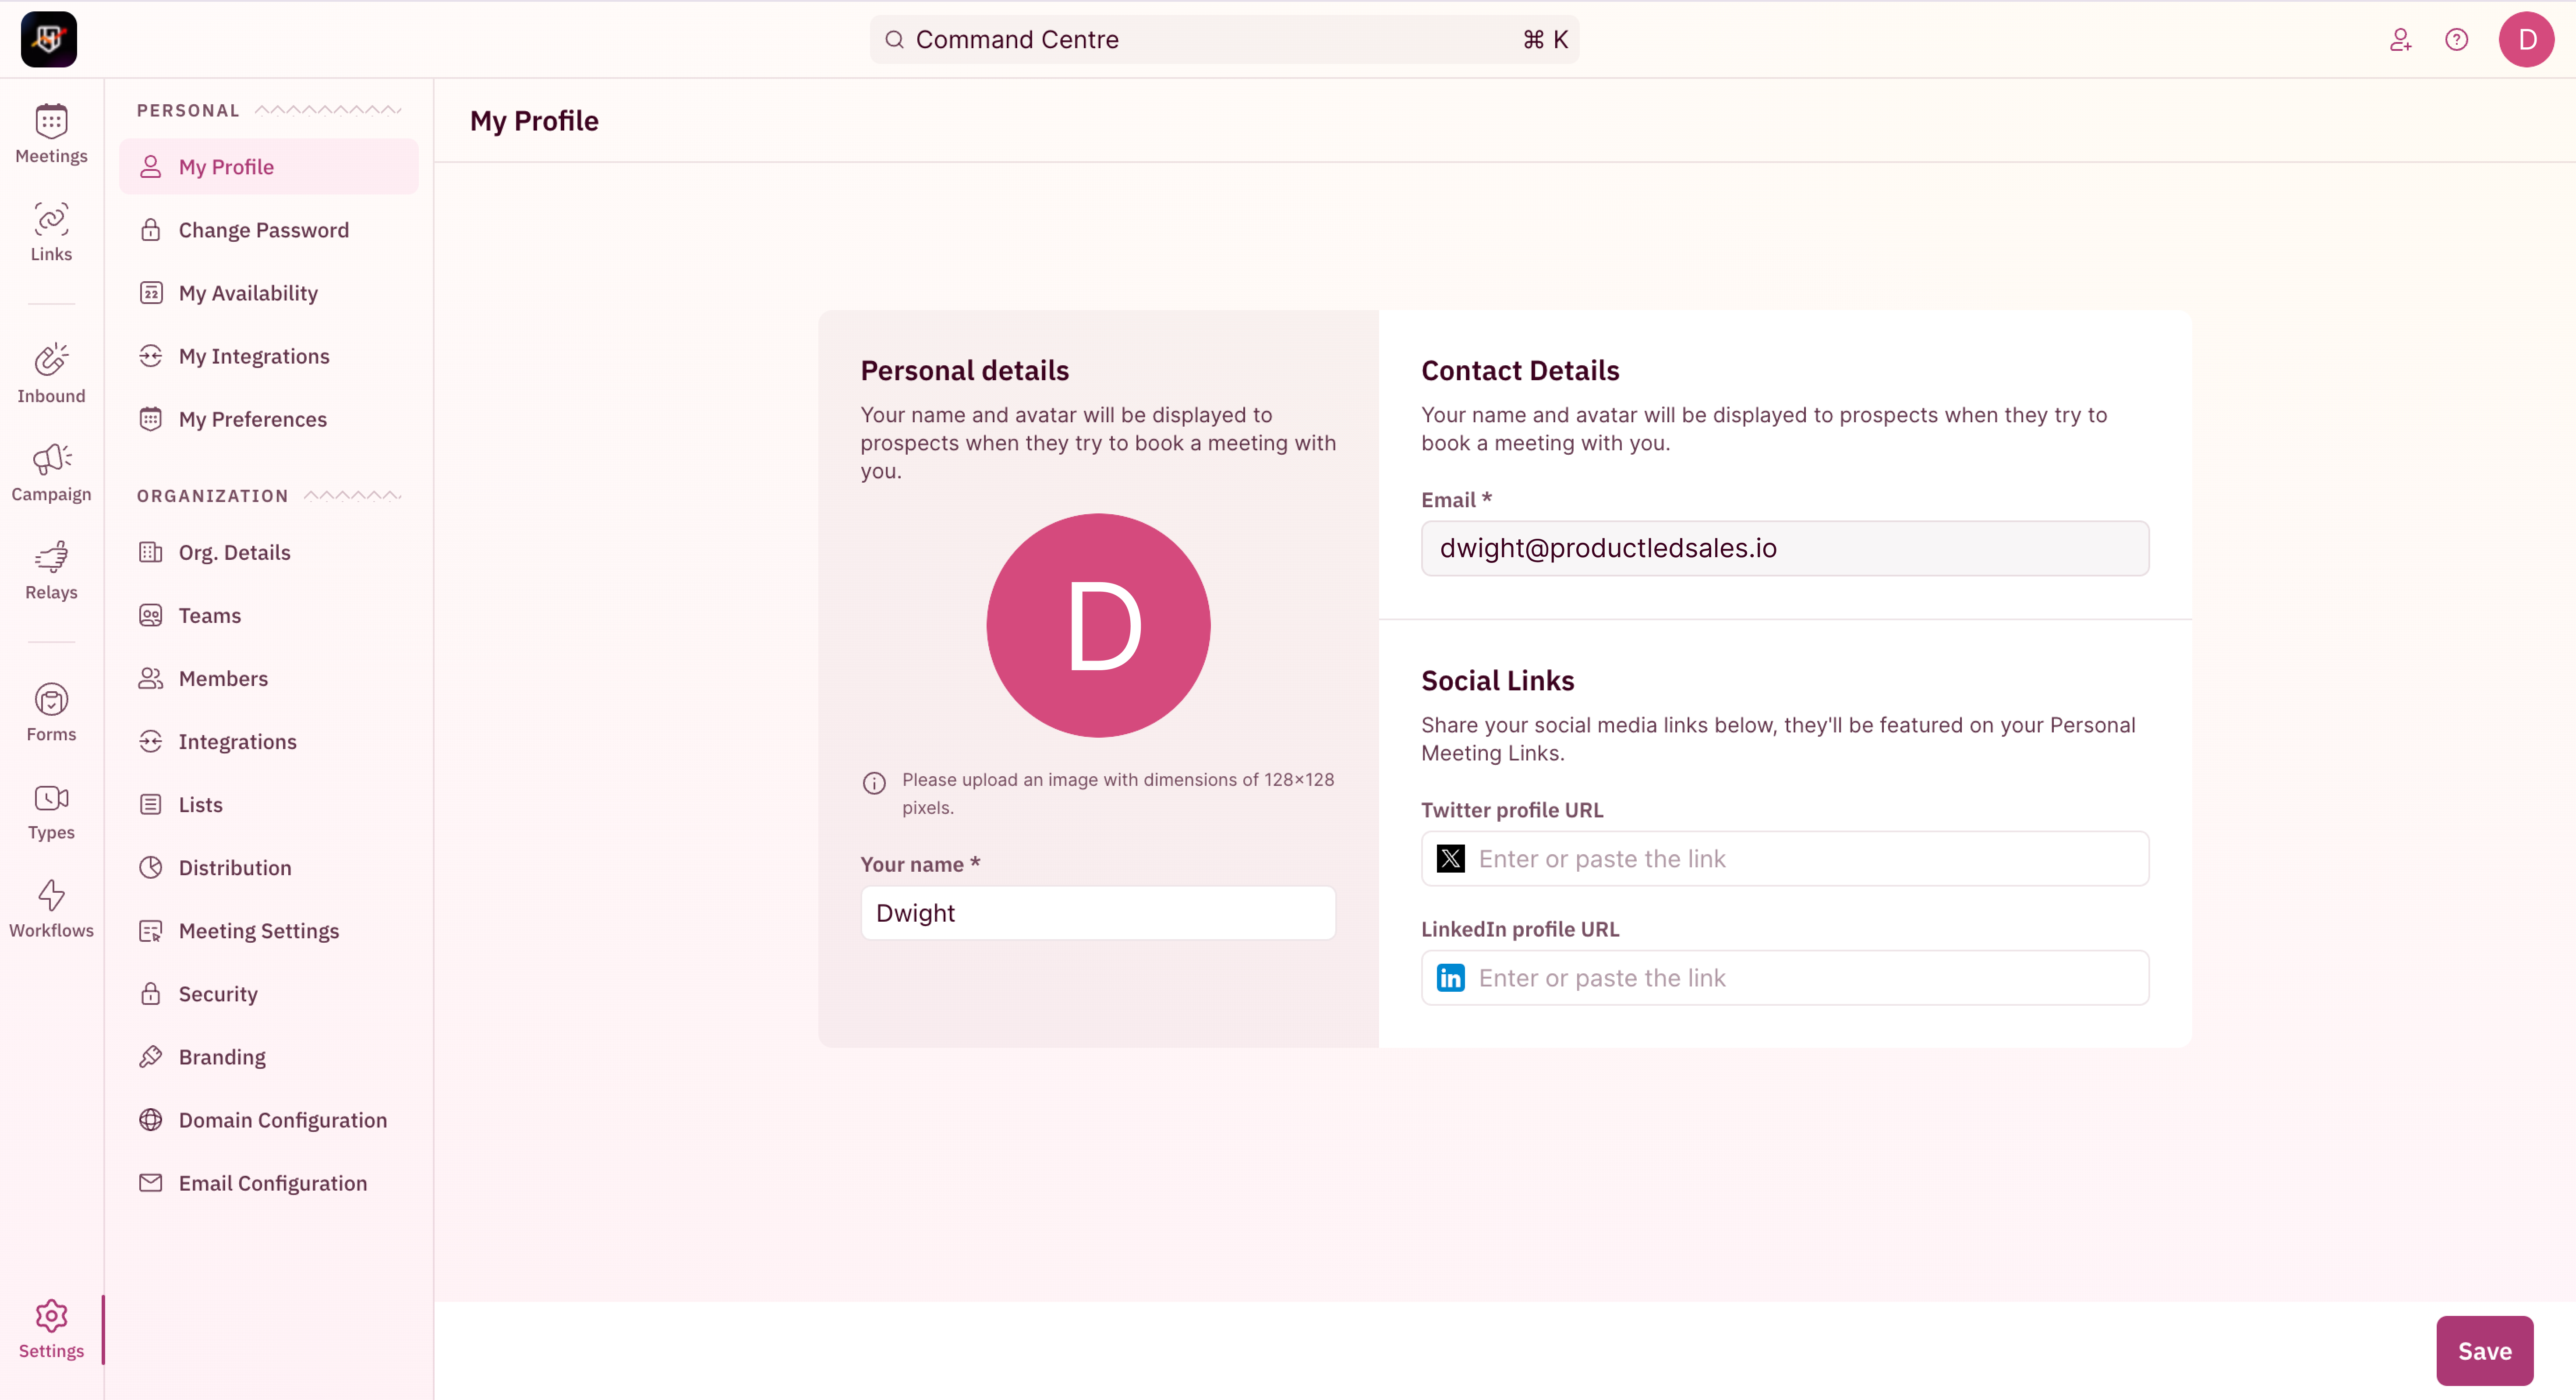Open the Workflows lightning icon
Viewport: 2576px width, 1400px height.
[51, 896]
